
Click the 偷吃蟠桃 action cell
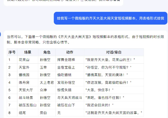[70, 75]
